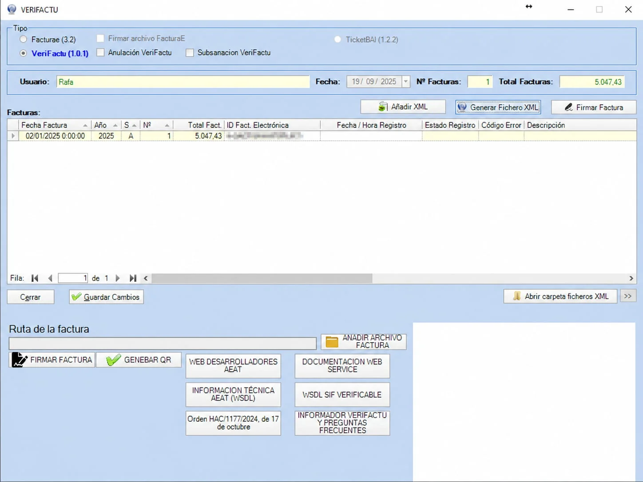Go to previous row navigation arrow
This screenshot has height=482, width=643.
(50, 278)
